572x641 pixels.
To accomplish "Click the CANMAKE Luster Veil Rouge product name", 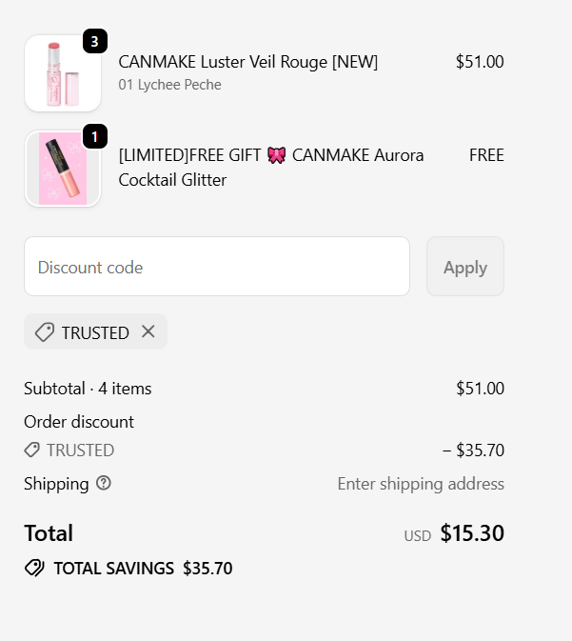I will [247, 62].
